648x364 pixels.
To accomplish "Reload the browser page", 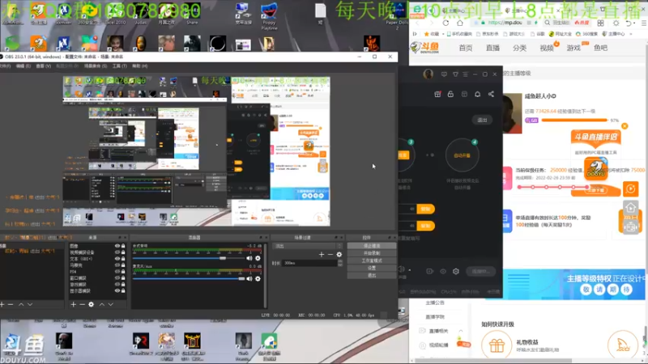I will coord(446,23).
